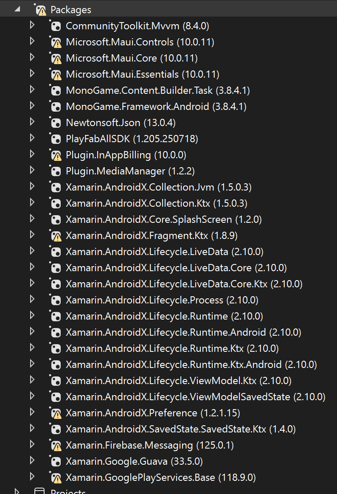Click PlayFabAllSDK package icon

click(56, 139)
